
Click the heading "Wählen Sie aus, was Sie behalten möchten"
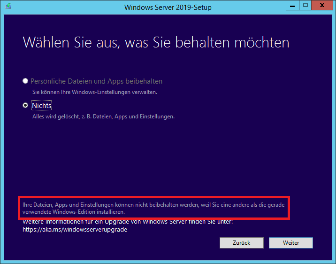(156, 43)
